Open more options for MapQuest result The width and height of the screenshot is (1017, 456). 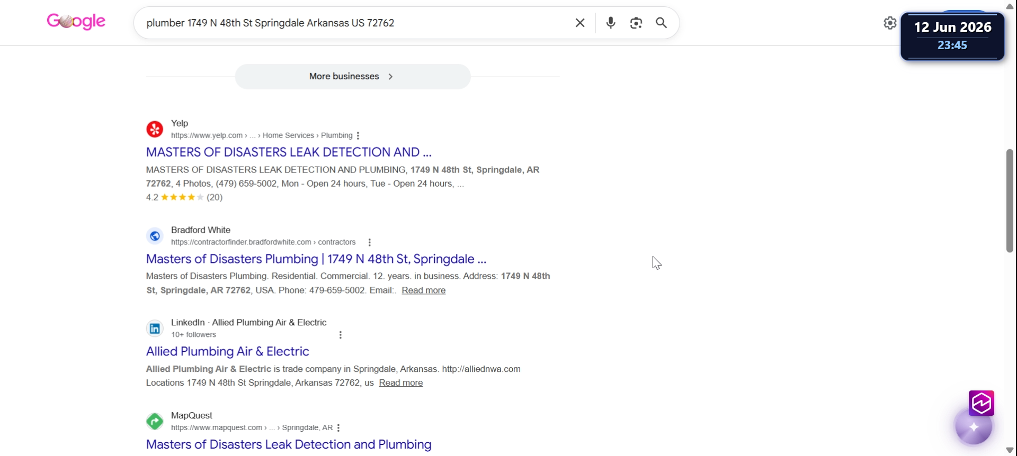click(x=338, y=428)
